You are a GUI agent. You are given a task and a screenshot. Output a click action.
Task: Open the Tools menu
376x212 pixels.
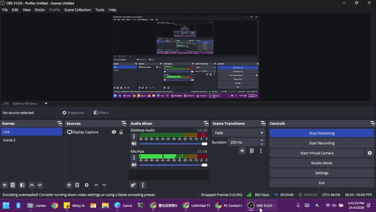(100, 10)
